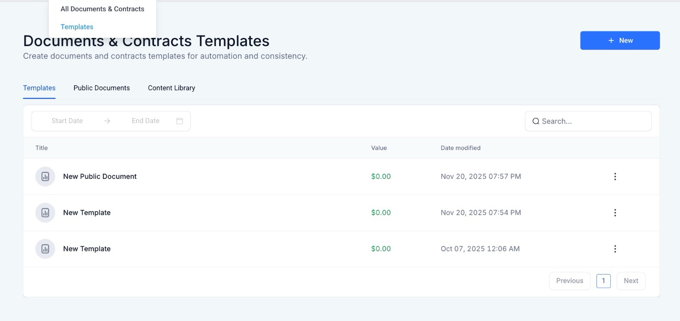
Task: Open the three-dot menu for the Oct 07 New Template
Action: click(615, 249)
